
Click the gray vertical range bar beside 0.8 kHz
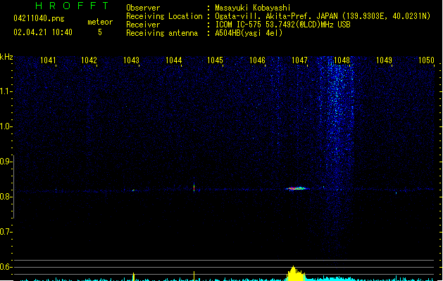tap(13, 187)
